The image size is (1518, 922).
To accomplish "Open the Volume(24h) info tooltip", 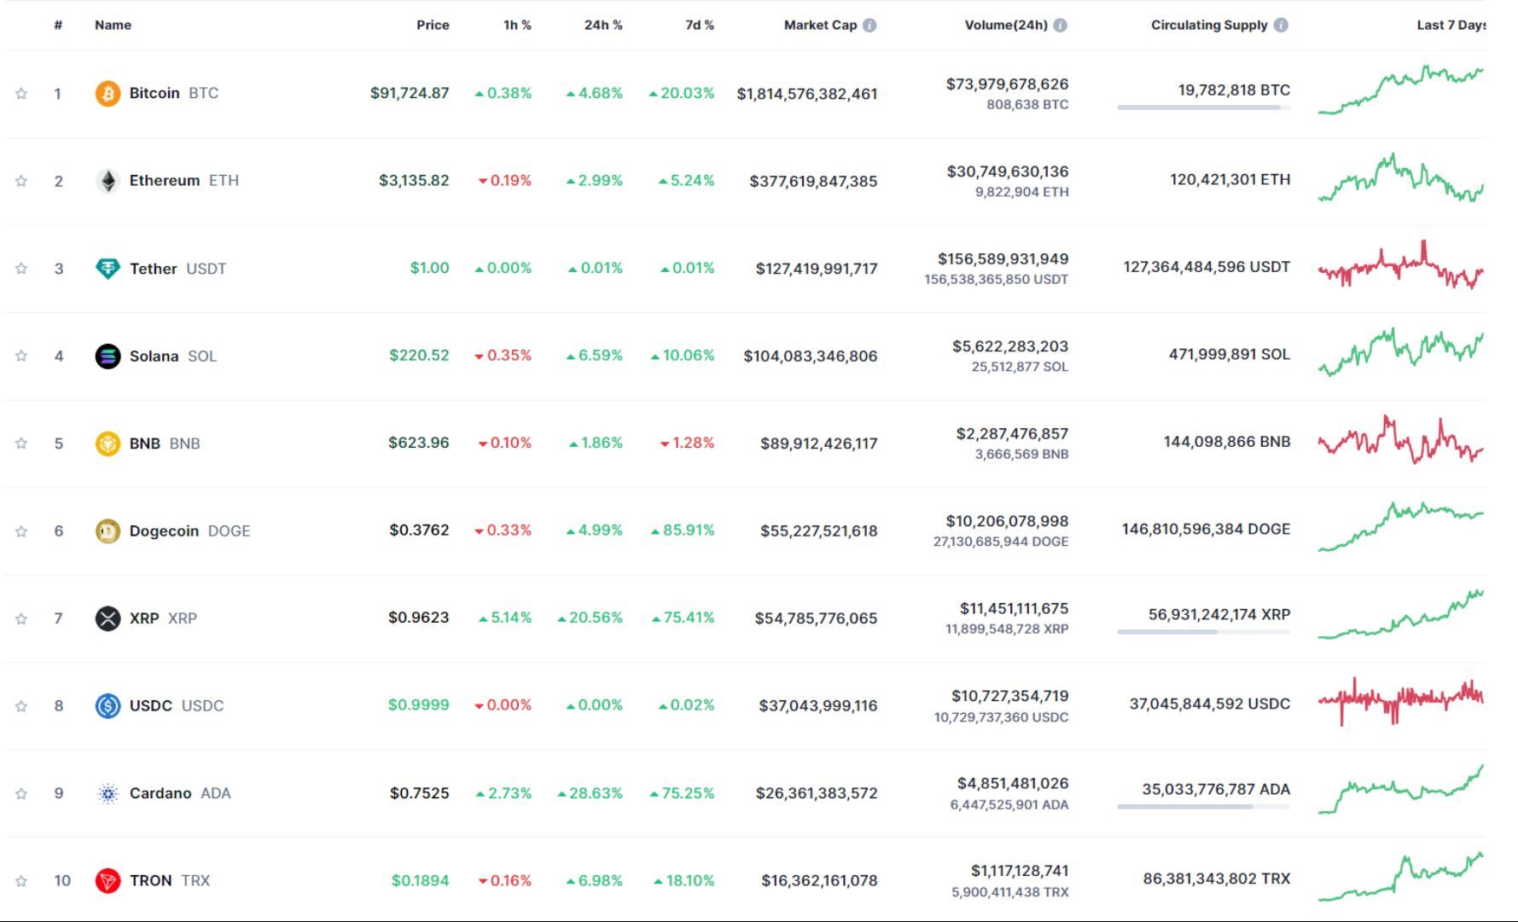I will pos(1060,25).
